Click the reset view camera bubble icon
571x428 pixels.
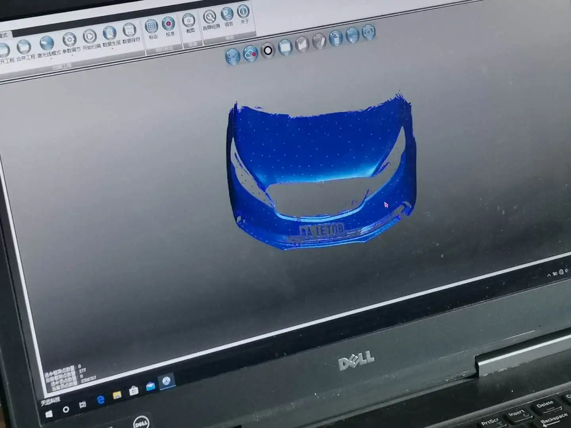tap(369, 32)
